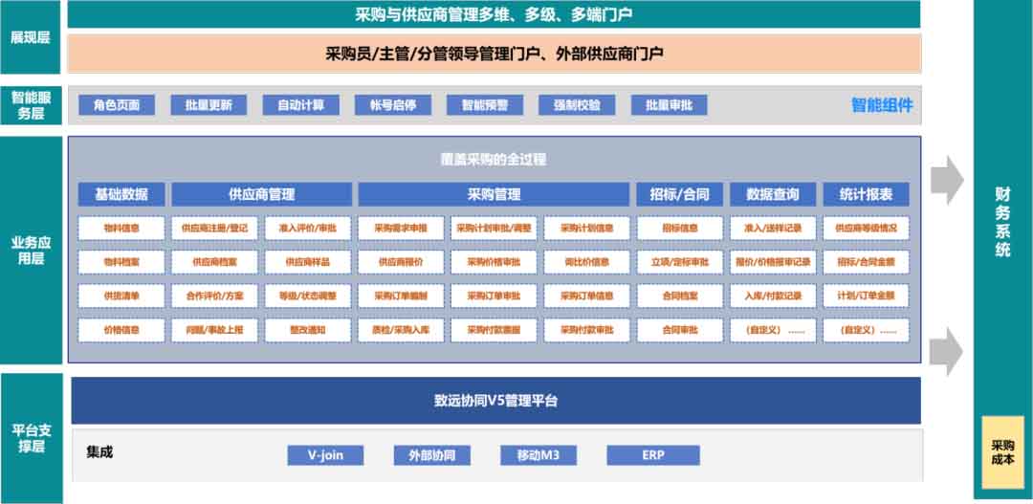Viewport: 1033px width, 504px height.
Task: Click the 致远协同V5管理平台 bar
Action: tap(495, 401)
